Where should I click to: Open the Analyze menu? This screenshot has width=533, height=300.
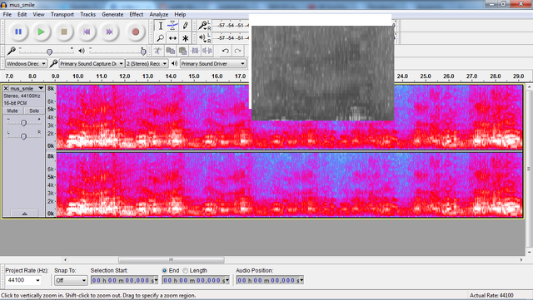(159, 14)
